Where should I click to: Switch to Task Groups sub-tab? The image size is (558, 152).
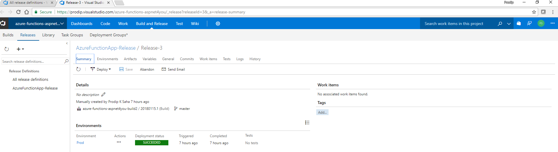pyautogui.click(x=72, y=35)
